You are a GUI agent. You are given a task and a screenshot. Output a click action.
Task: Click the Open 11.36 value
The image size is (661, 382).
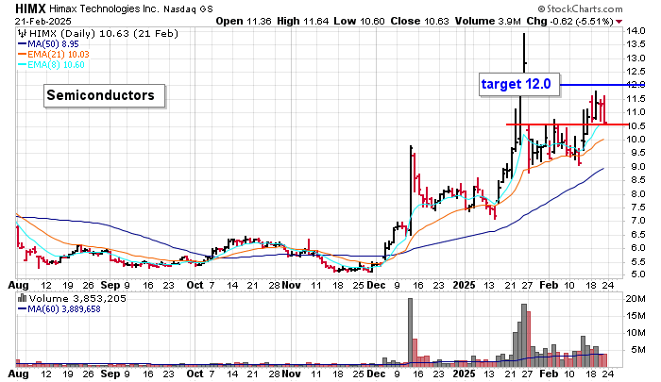(x=244, y=21)
